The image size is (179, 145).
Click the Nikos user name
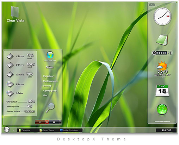tap(50, 67)
